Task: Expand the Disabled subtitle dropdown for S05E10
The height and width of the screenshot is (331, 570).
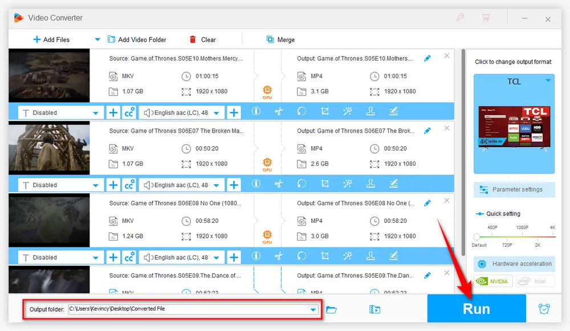Action: tap(96, 113)
